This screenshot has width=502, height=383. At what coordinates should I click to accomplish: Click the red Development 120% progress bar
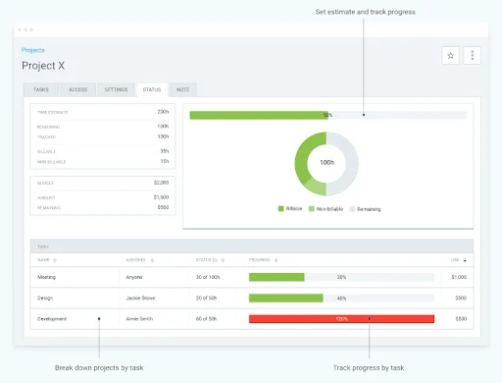341,319
